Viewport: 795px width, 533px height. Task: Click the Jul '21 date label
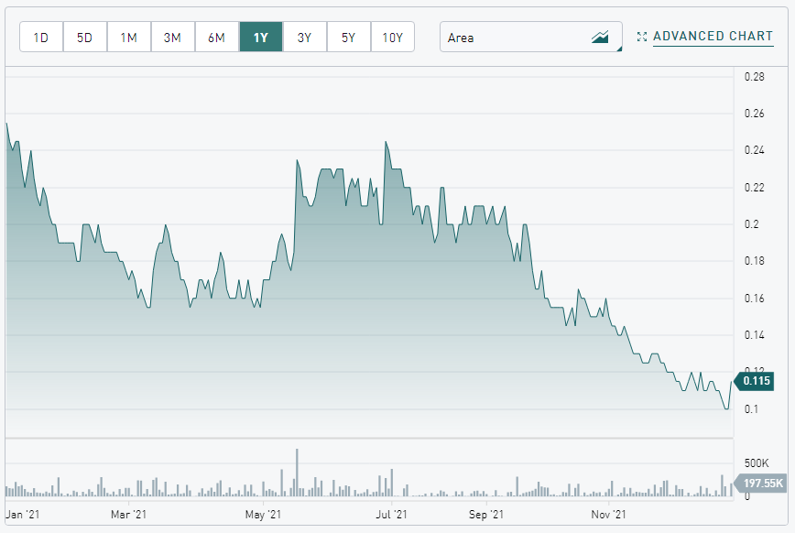[x=391, y=515]
